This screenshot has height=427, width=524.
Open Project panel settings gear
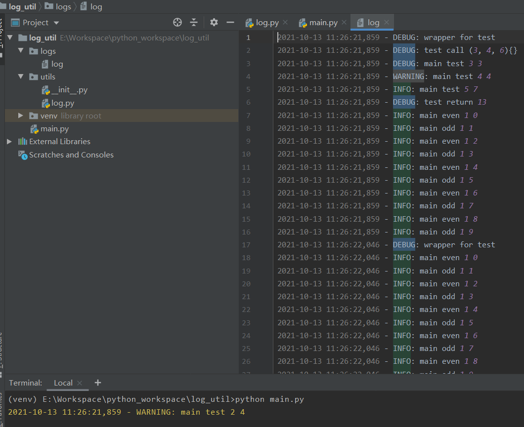[x=214, y=22]
